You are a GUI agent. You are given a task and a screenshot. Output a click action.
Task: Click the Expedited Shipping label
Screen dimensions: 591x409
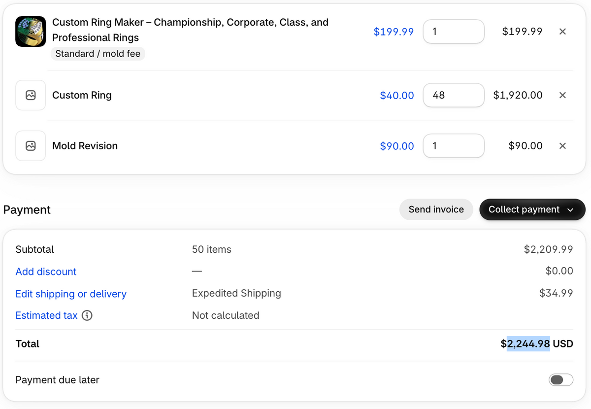click(x=236, y=293)
